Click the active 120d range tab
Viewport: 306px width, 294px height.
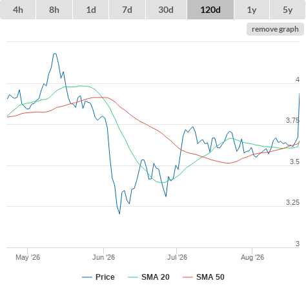(210, 10)
